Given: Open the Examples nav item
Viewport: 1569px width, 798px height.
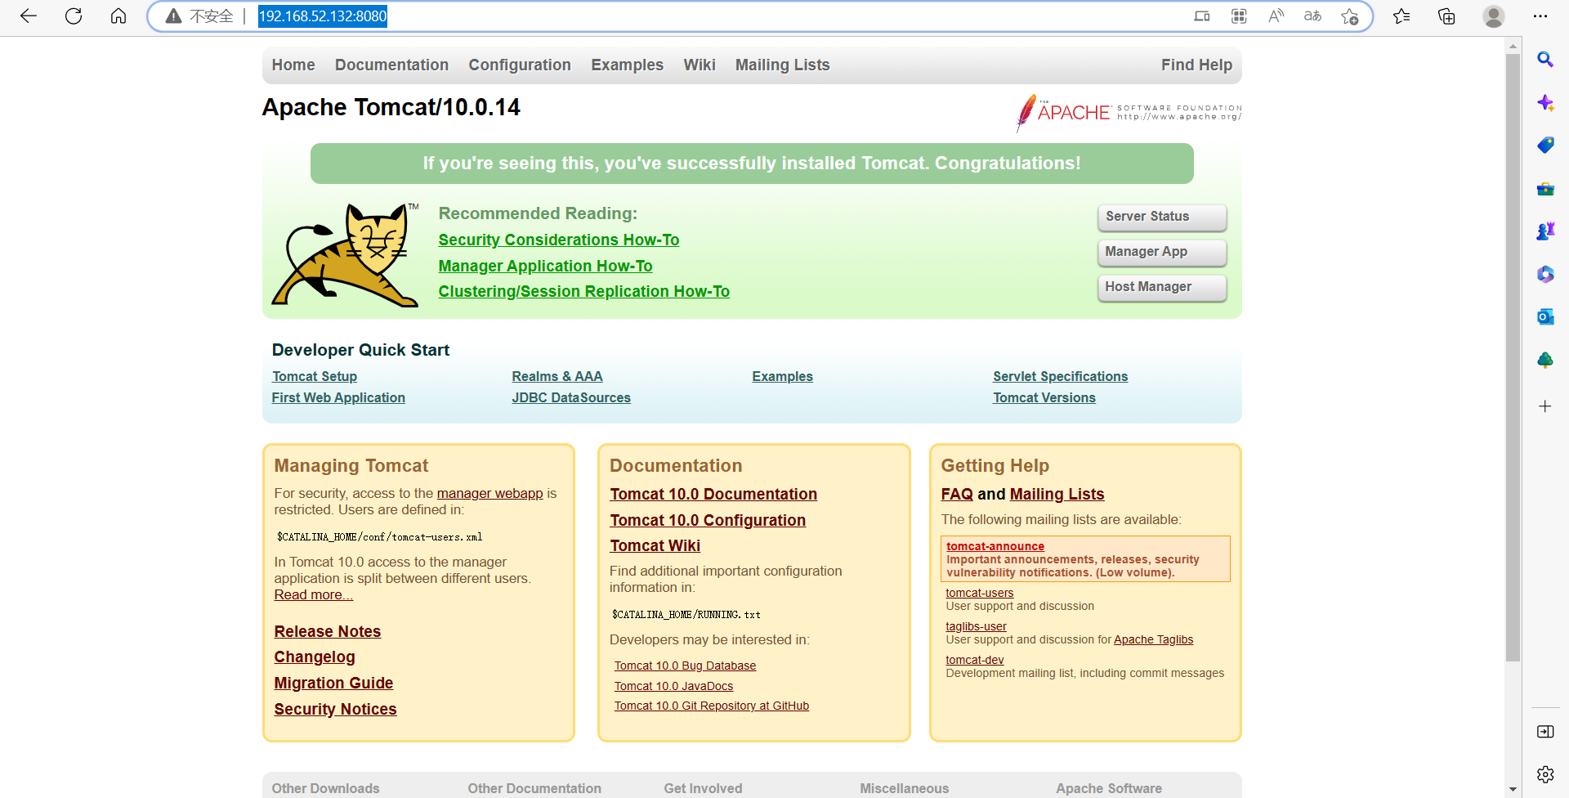Looking at the screenshot, I should pyautogui.click(x=627, y=65).
